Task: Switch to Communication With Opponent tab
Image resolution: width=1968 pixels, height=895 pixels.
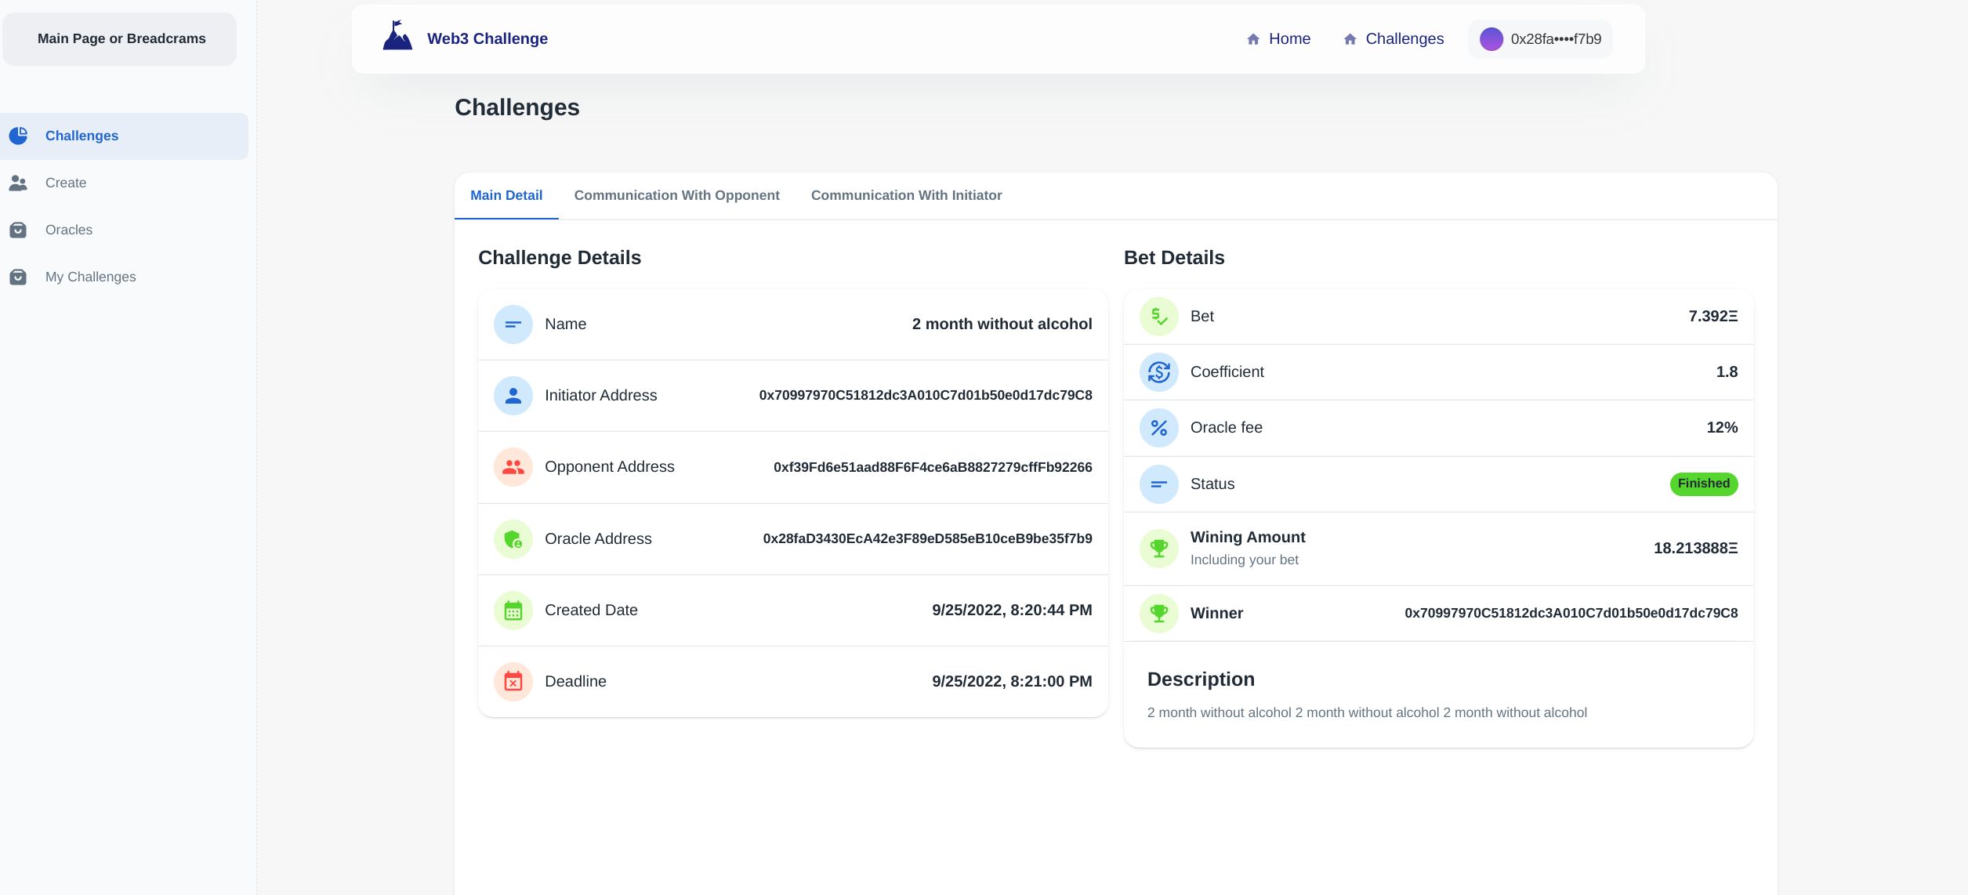Action: [676, 195]
